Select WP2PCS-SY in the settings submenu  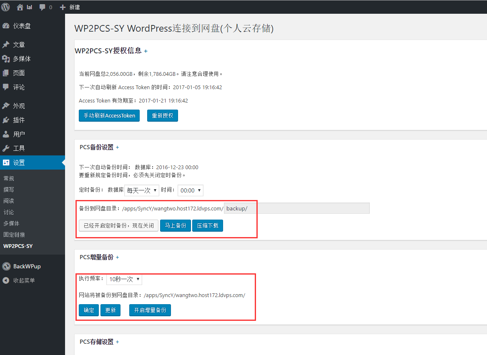pyautogui.click(x=18, y=246)
